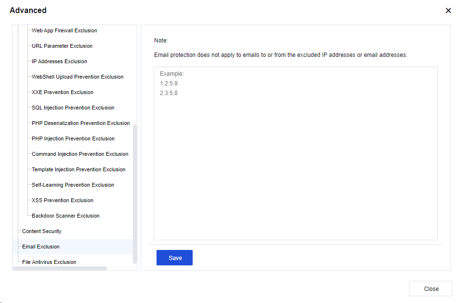This screenshot has height=303, width=459.
Task: Open Template Injection Prevention Exclusion
Action: (79, 169)
